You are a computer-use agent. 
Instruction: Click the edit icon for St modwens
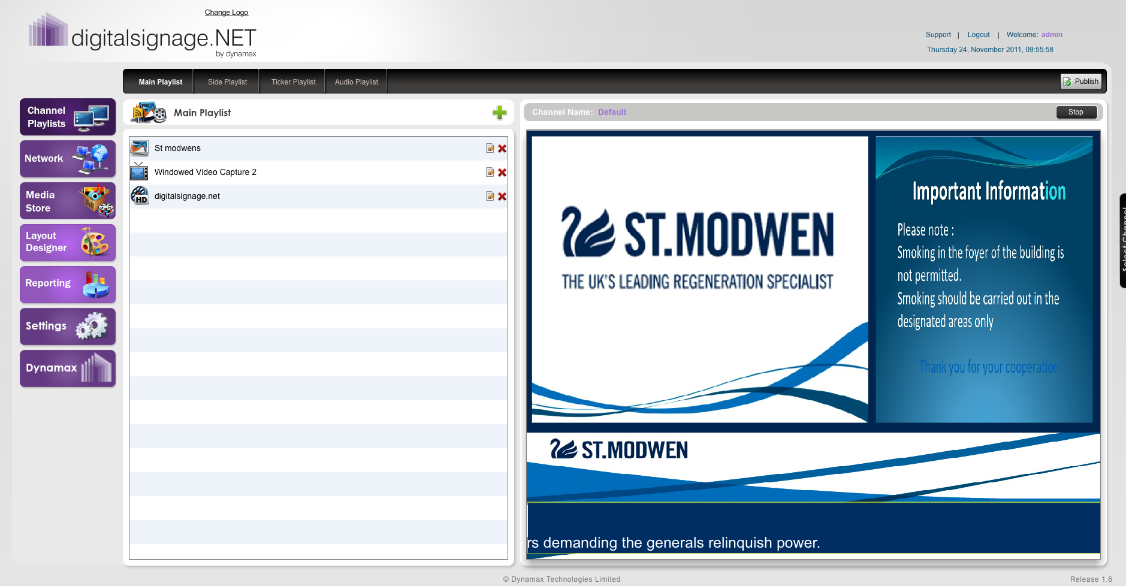pyautogui.click(x=490, y=148)
